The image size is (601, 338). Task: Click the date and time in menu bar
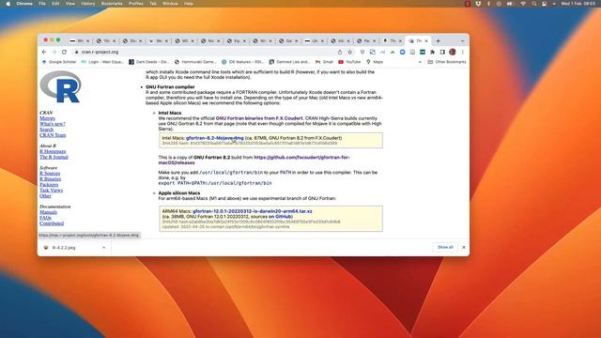578,4
